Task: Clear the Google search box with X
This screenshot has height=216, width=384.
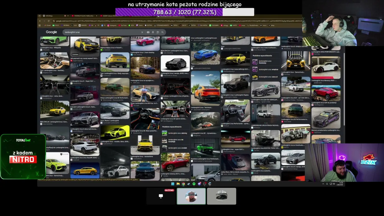Action: pos(142,32)
